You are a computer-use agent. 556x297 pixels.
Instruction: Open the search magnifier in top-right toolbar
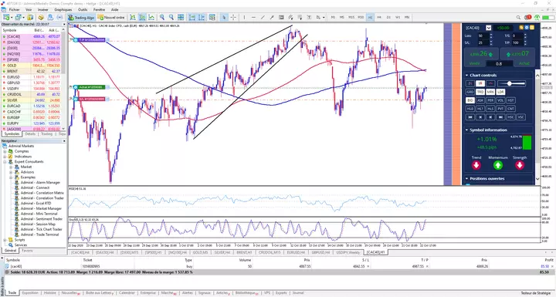coord(518,17)
